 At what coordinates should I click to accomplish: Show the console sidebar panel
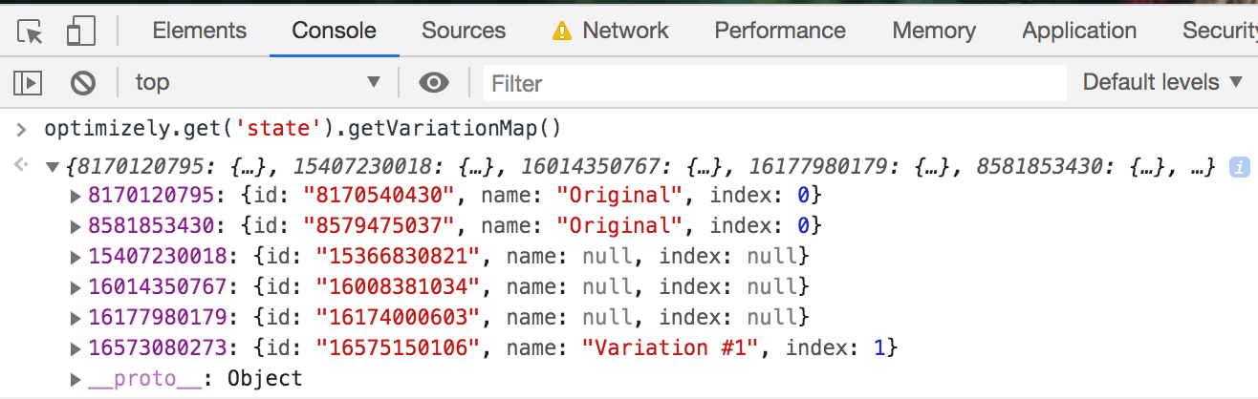pos(28,83)
